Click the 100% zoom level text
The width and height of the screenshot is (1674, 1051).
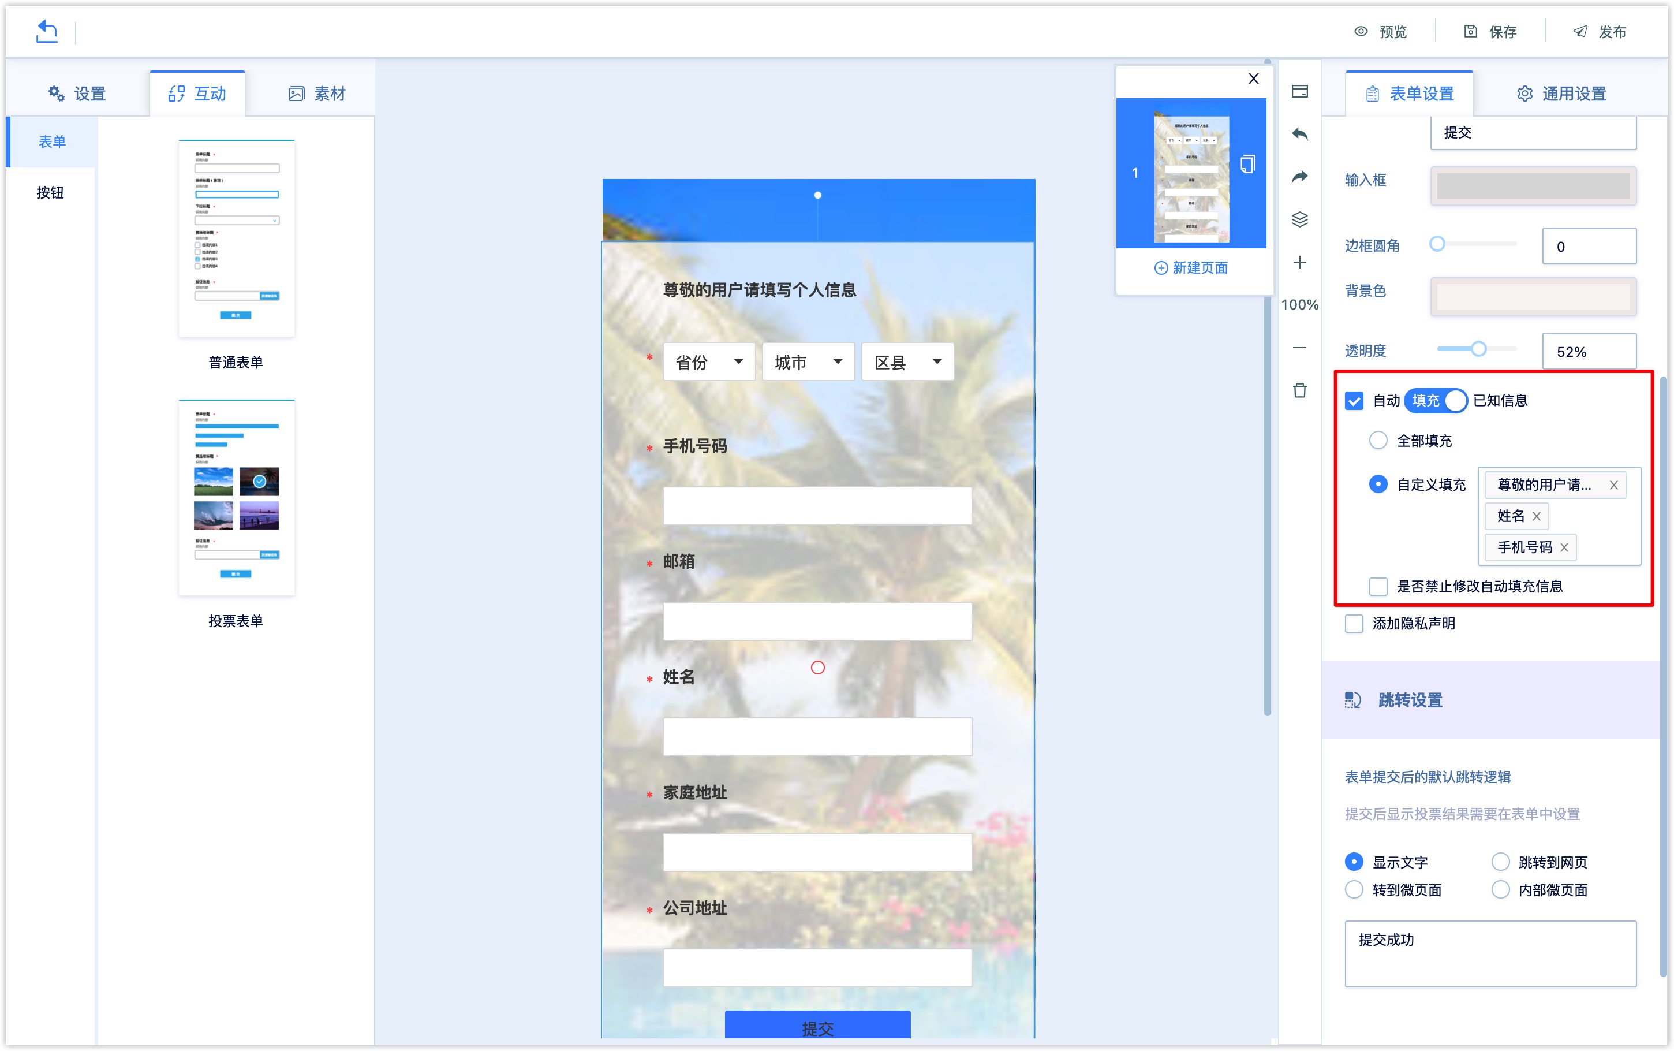point(1299,304)
